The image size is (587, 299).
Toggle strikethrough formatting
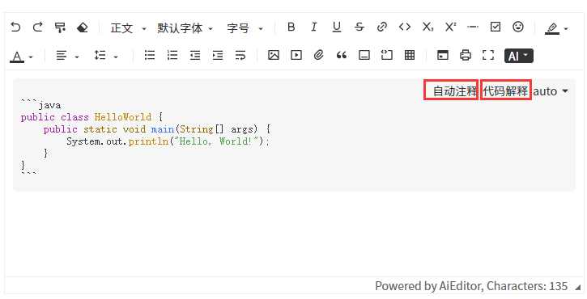[359, 27]
